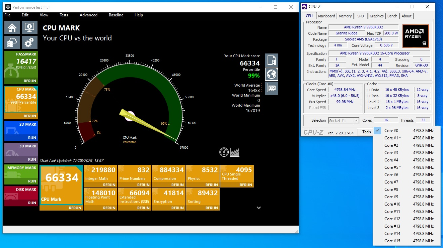This screenshot has width=443, height=248.
Task: Click the save results document icon
Action: pos(272,60)
